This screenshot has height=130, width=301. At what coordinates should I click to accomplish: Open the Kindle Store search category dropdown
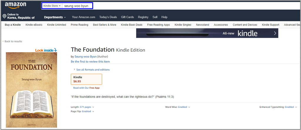coord(52,6)
